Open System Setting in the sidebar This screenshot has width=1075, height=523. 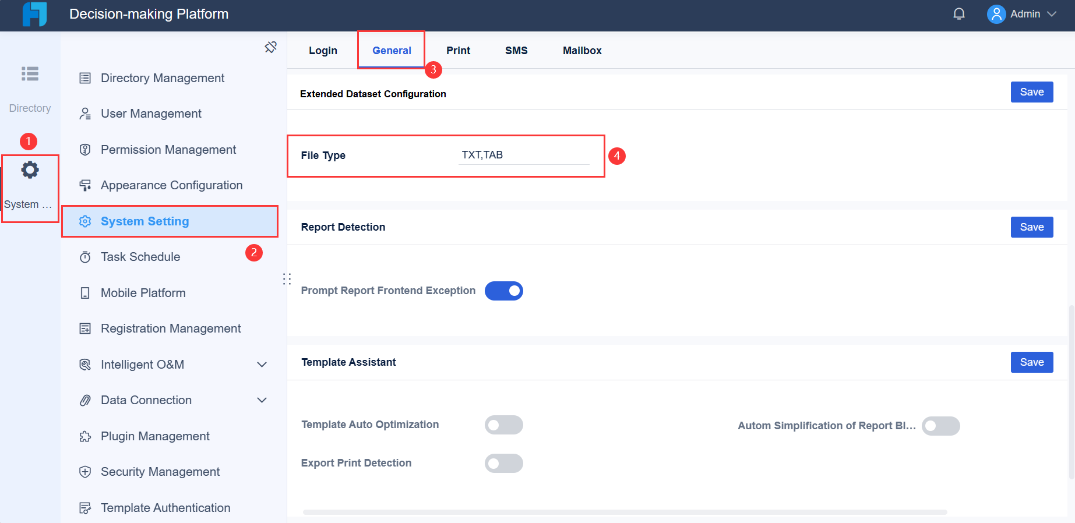coord(170,221)
